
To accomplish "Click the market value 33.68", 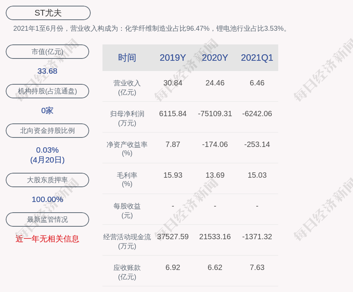I will [x=47, y=71].
